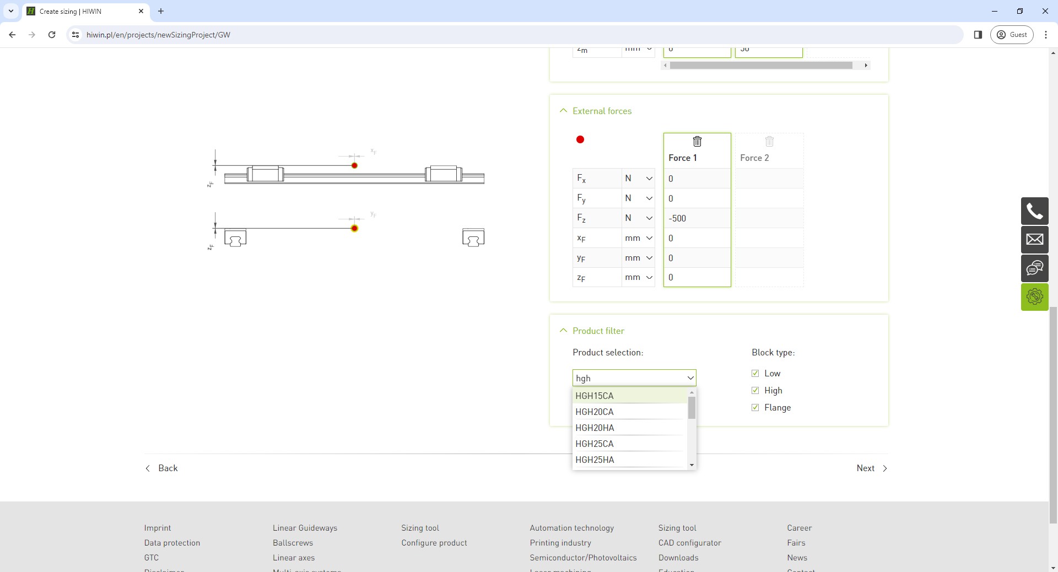Edit the Force 1 zF value field
The height and width of the screenshot is (572, 1058).
(x=697, y=277)
